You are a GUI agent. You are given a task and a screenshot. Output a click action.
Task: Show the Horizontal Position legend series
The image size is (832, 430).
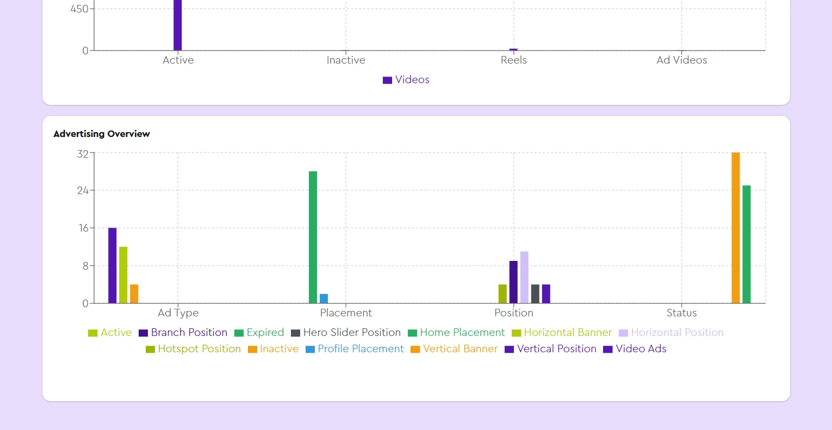671,333
